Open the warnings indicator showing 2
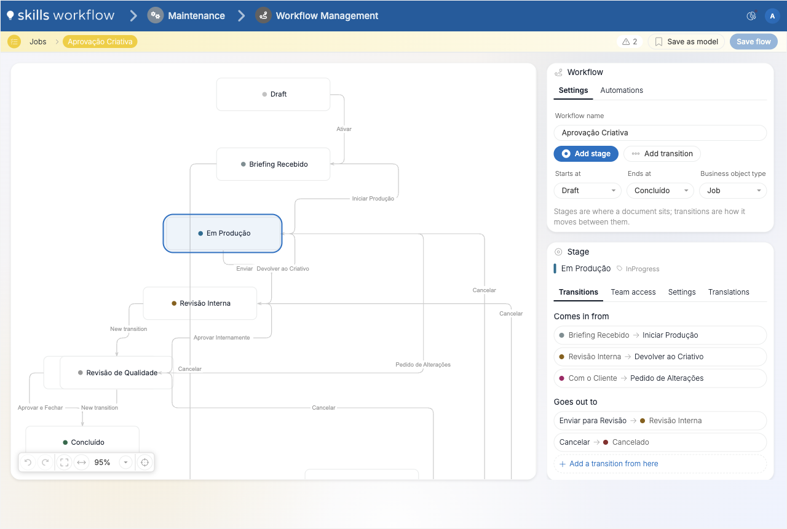The height and width of the screenshot is (529, 787). (630, 42)
